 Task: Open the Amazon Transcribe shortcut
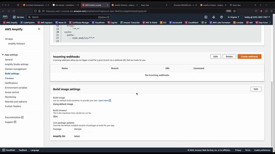pos(130,23)
